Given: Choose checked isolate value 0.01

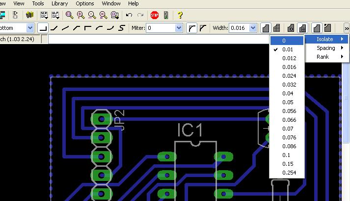Looking at the screenshot, I should [287, 49].
